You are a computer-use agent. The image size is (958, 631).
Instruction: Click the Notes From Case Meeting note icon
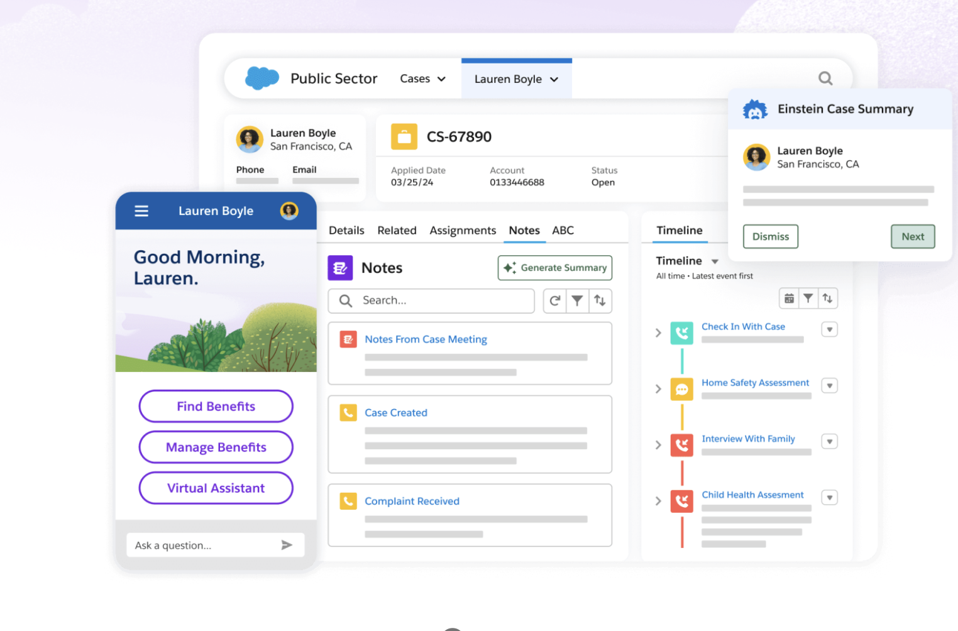pyautogui.click(x=348, y=339)
